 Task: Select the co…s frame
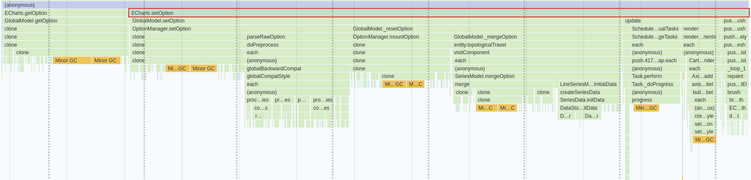(x=261, y=108)
